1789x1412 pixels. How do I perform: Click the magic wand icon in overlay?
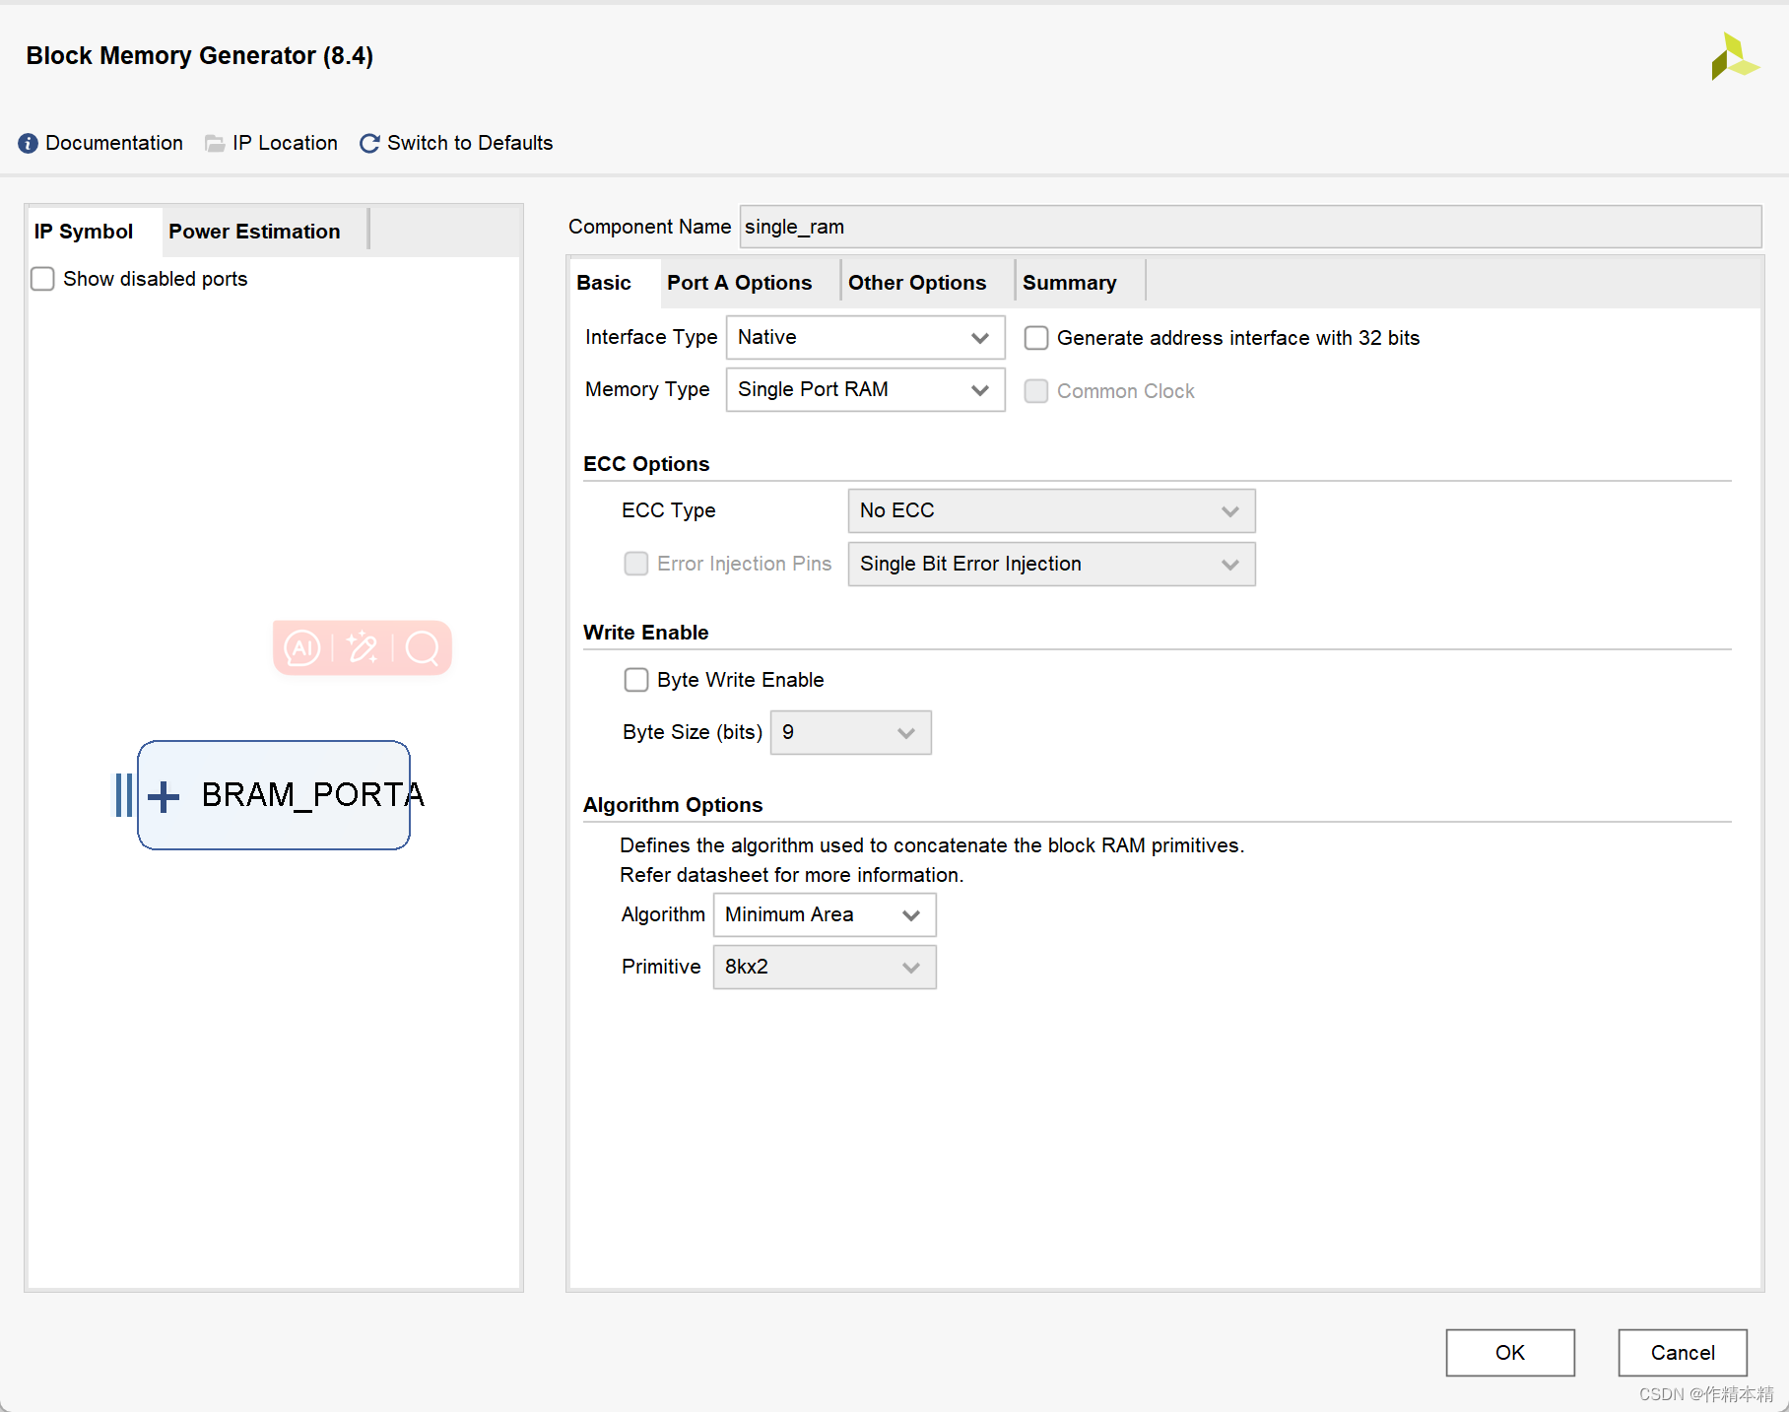pos(362,648)
